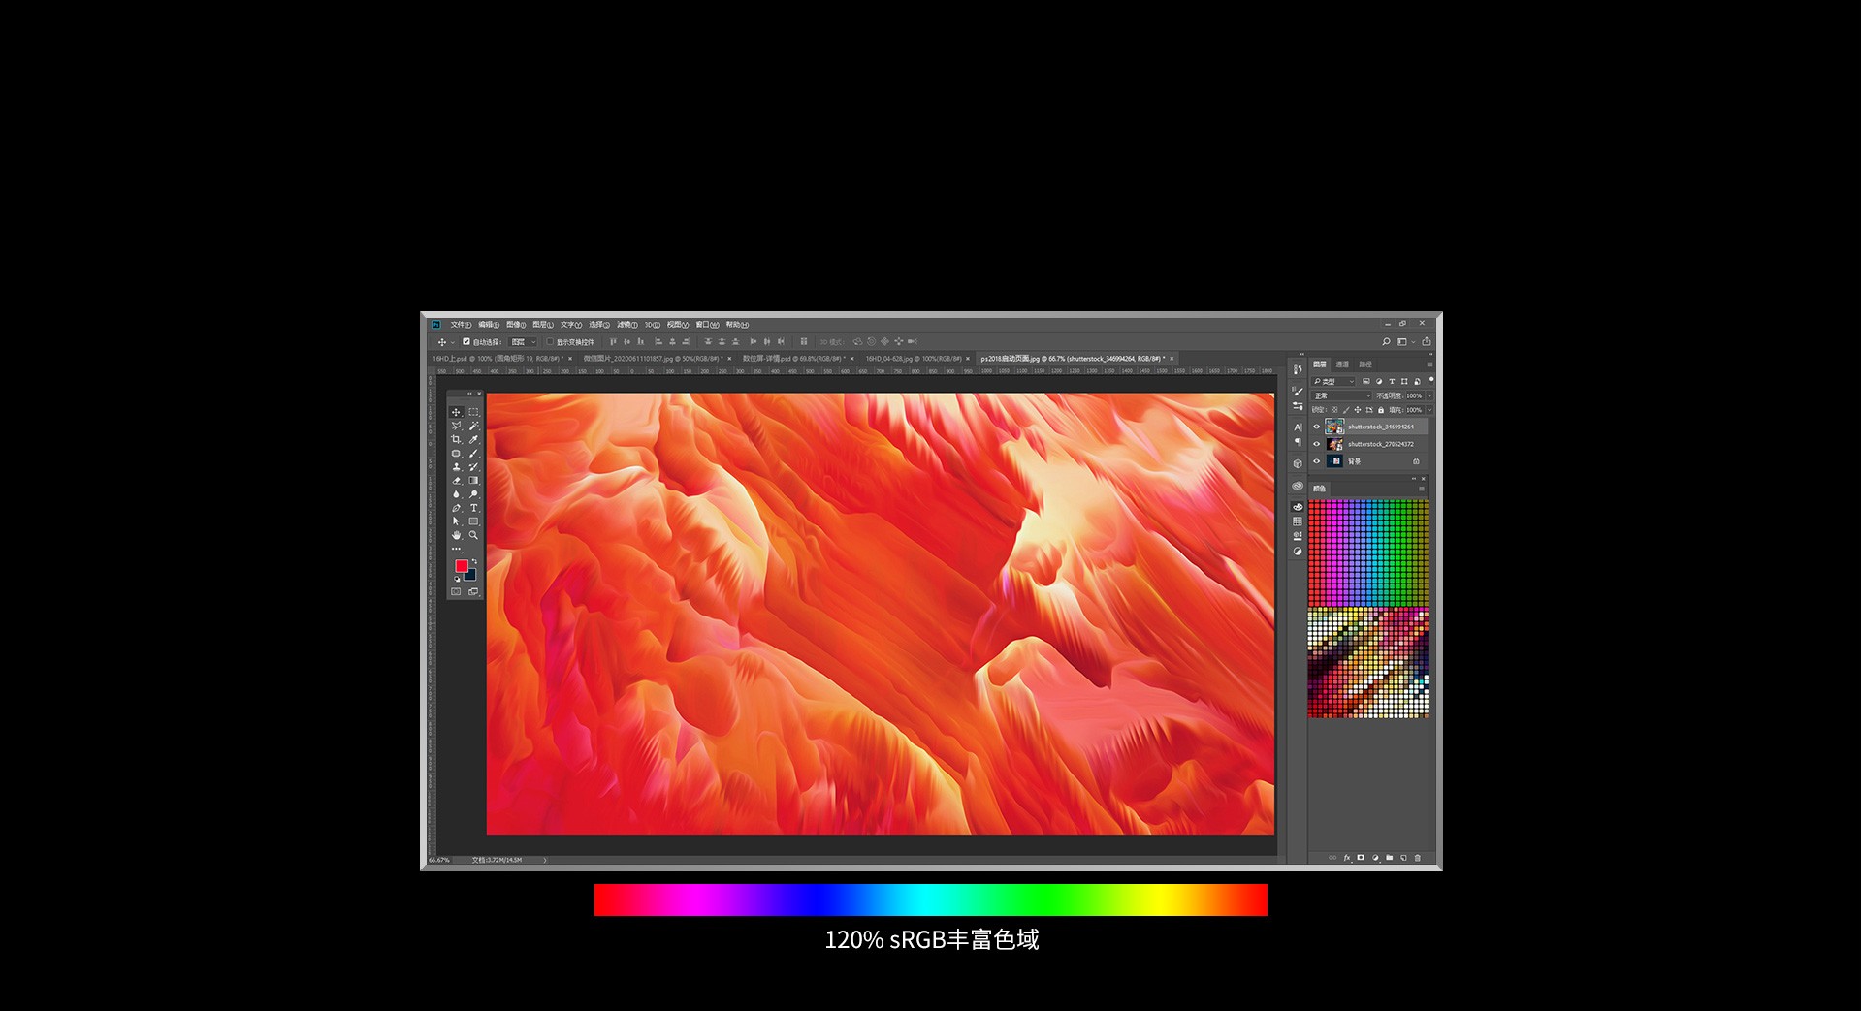Screen dimensions: 1862x1011
Task: Open the 编辑 (Edit) menu
Action: coord(489,325)
